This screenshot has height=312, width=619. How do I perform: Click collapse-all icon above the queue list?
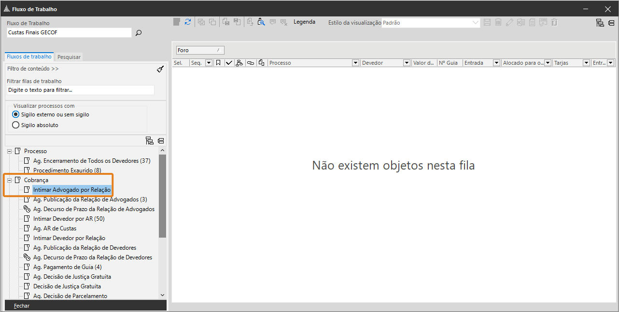(x=161, y=141)
